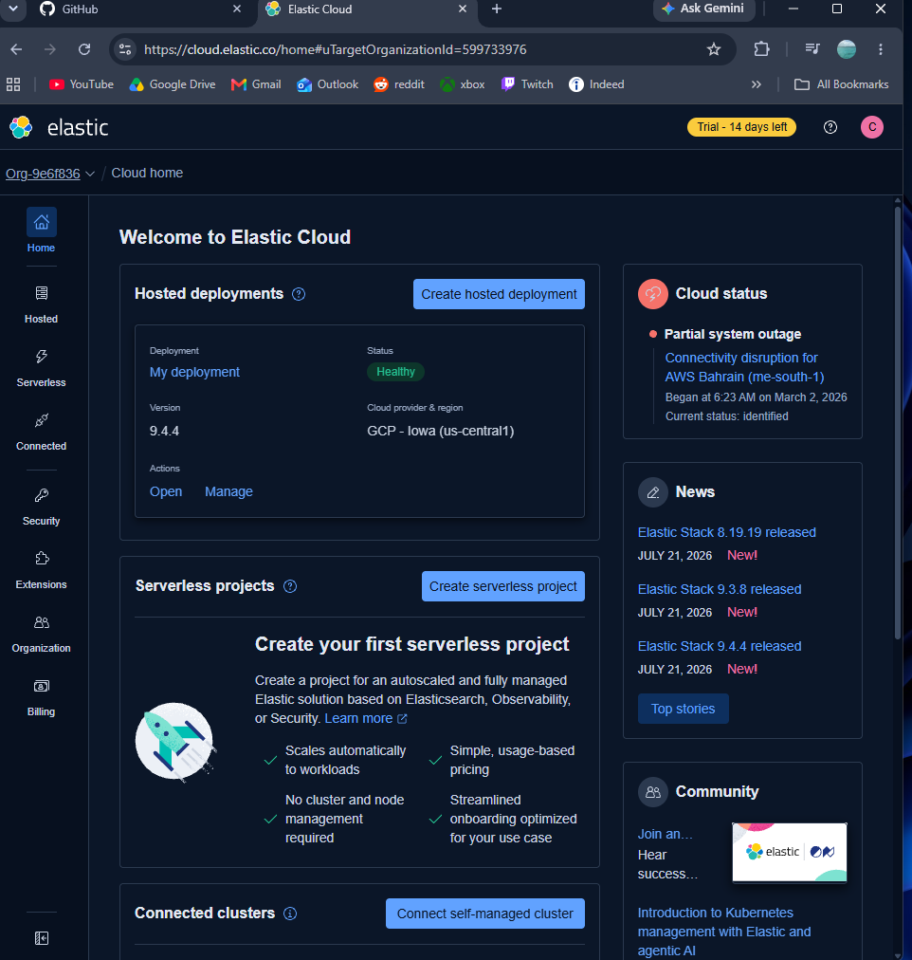Viewport: 912px width, 960px height.
Task: Open reddit bookmark
Action: (399, 84)
